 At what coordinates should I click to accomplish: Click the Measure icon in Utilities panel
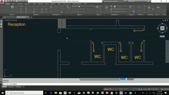pos(139,7)
